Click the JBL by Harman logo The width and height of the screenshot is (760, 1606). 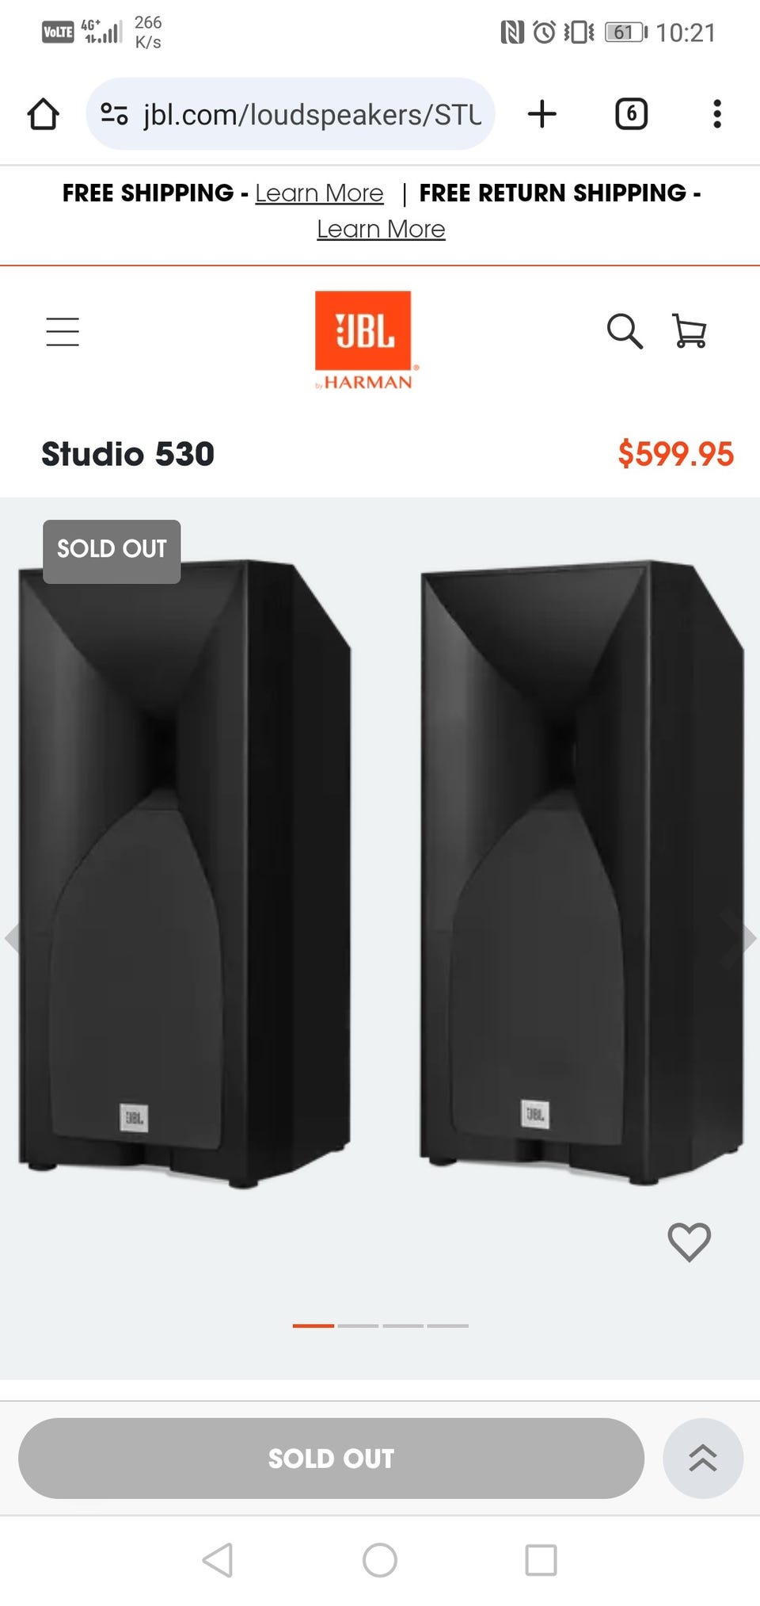tap(365, 341)
